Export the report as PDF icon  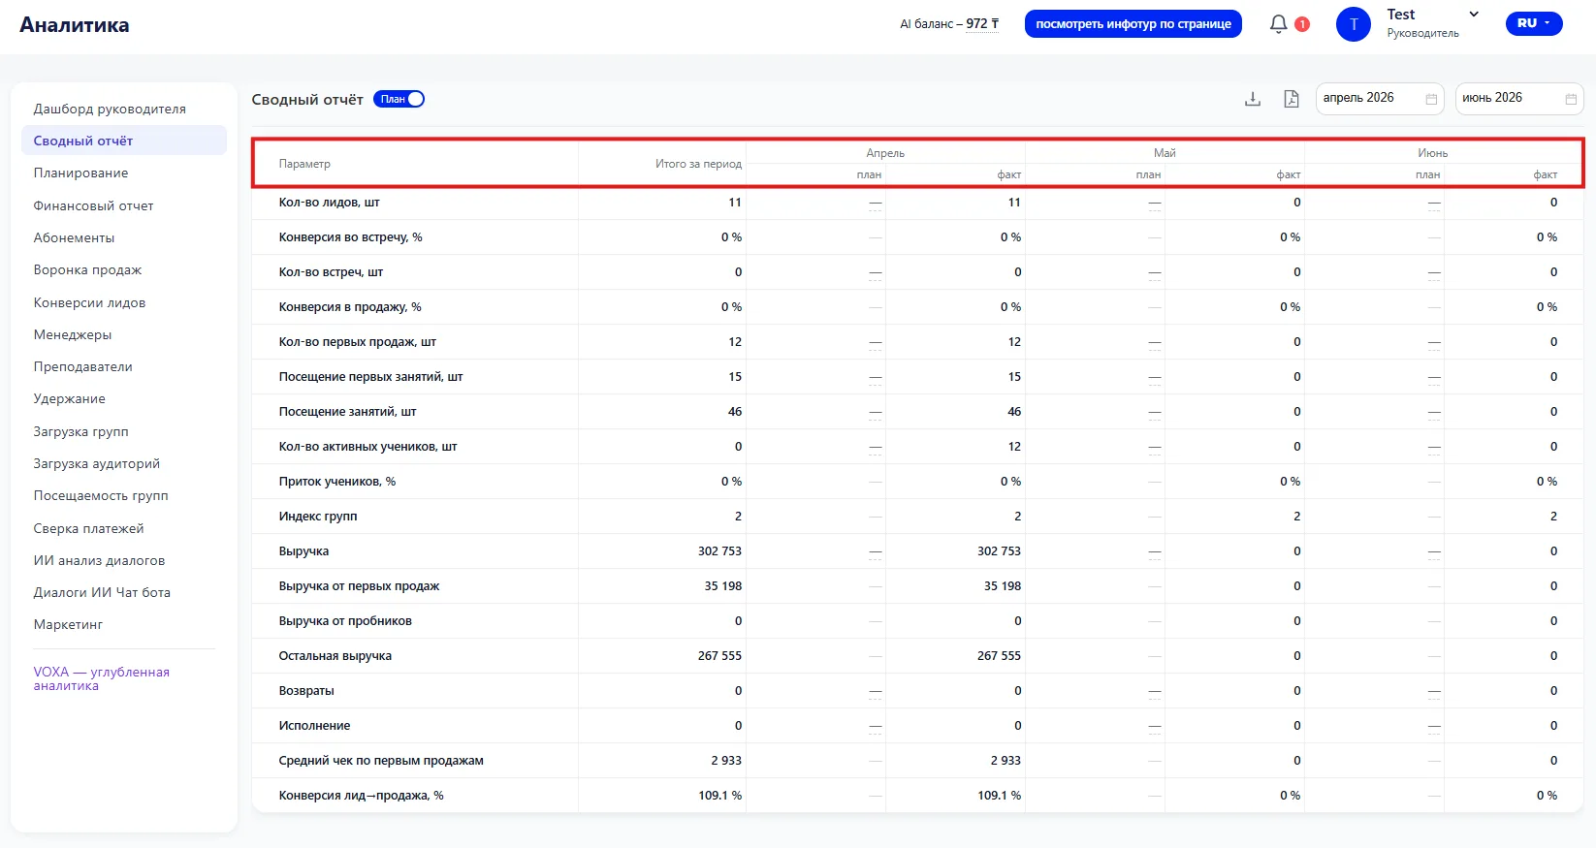[x=1291, y=99]
